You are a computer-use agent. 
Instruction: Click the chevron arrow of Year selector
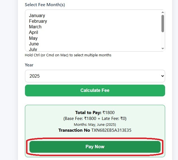coord(163,76)
